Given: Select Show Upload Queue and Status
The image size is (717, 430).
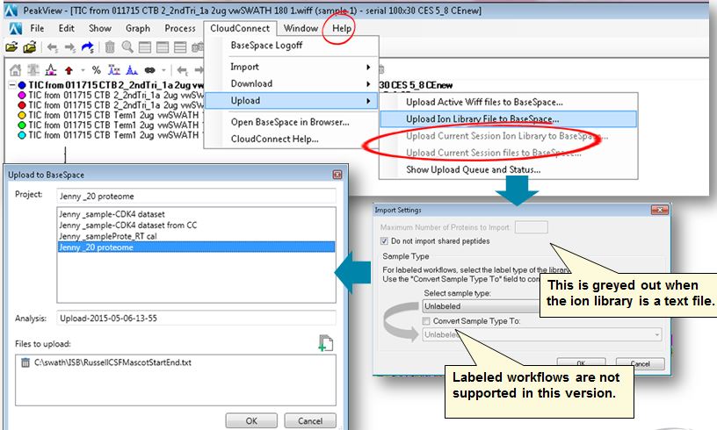Looking at the screenshot, I should (x=474, y=170).
